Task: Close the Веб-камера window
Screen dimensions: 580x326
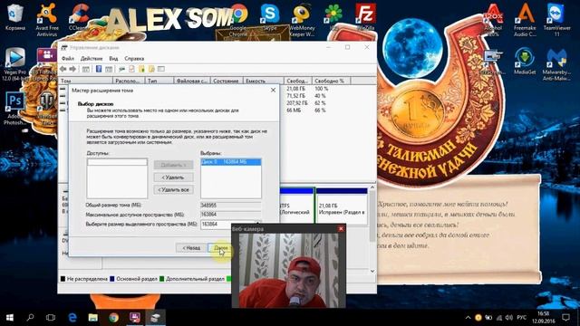Action: click(341, 229)
